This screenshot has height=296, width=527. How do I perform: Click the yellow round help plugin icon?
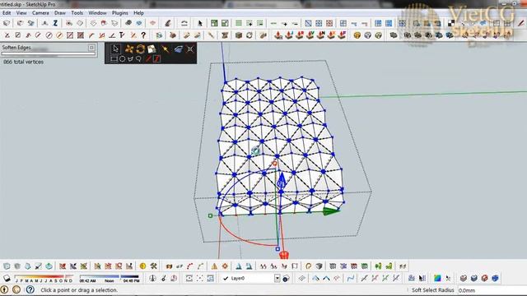pos(357,35)
